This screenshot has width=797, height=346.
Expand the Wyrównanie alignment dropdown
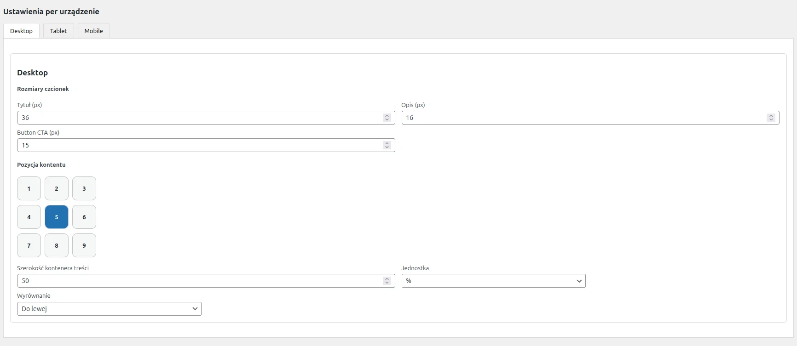pos(110,309)
